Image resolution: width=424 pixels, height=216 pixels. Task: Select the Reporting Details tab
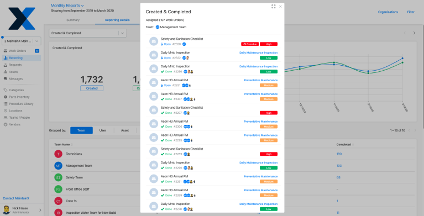(x=117, y=20)
